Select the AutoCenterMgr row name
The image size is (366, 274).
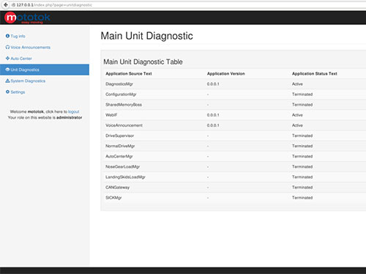tap(119, 156)
